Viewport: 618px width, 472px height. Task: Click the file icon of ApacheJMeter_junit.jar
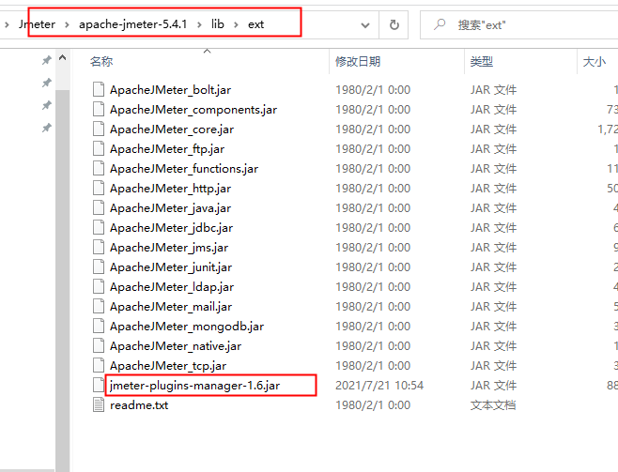[x=99, y=266]
